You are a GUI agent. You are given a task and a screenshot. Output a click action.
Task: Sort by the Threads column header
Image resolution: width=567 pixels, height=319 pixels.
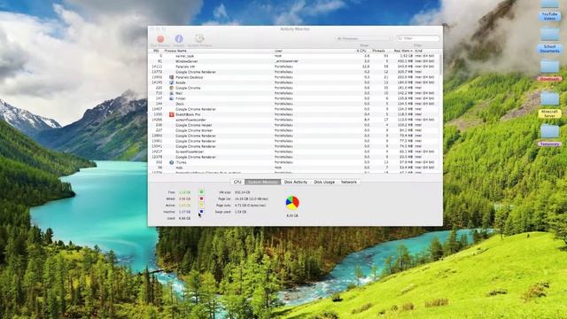point(379,51)
